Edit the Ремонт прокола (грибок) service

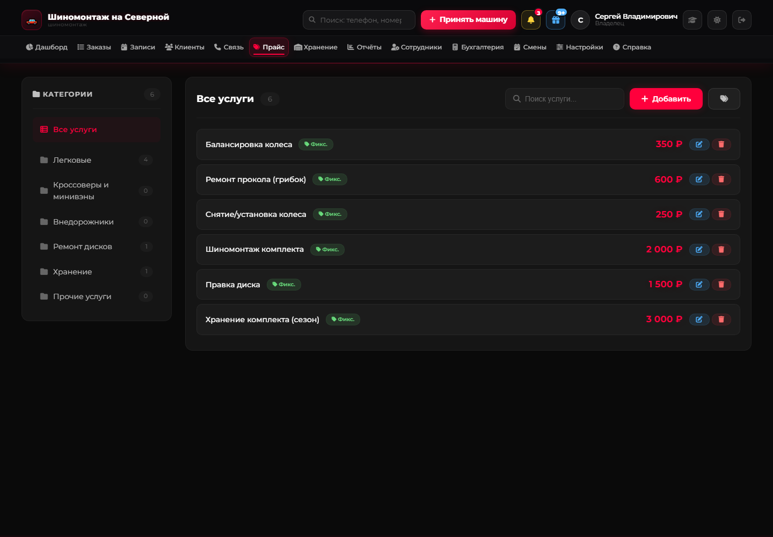[699, 179]
